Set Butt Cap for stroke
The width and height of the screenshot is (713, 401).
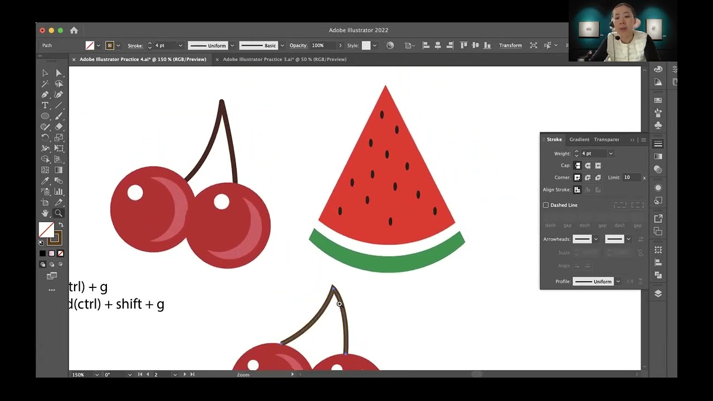pyautogui.click(x=578, y=165)
